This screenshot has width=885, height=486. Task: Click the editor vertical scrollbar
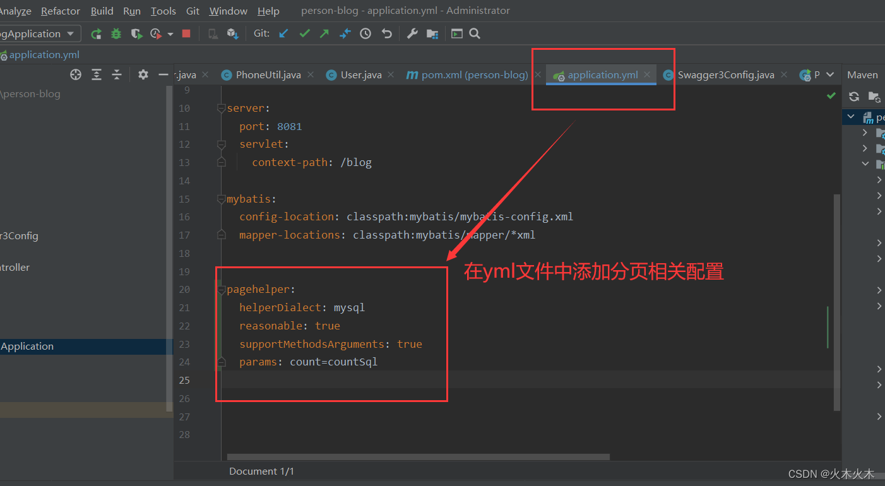(x=837, y=302)
